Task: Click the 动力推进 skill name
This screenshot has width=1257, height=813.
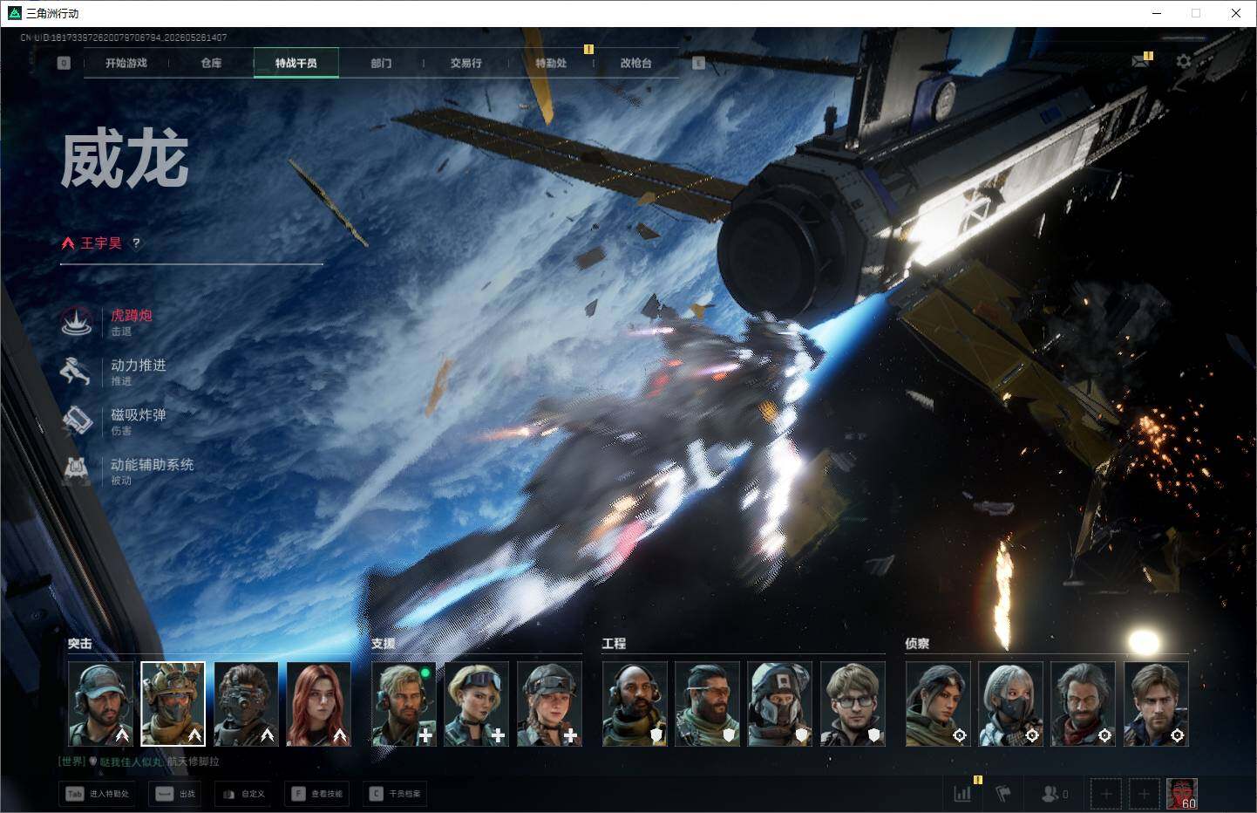Action: click(139, 365)
